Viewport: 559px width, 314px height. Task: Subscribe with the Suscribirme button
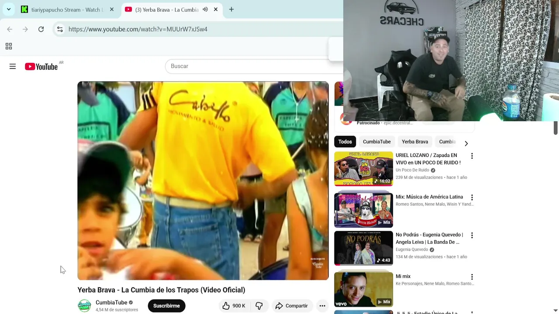tap(166, 306)
